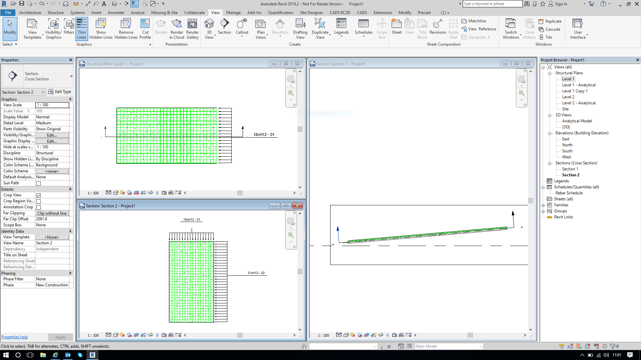This screenshot has width=641, height=360.
Task: Click the Tile windows icon
Action: [x=541, y=37]
